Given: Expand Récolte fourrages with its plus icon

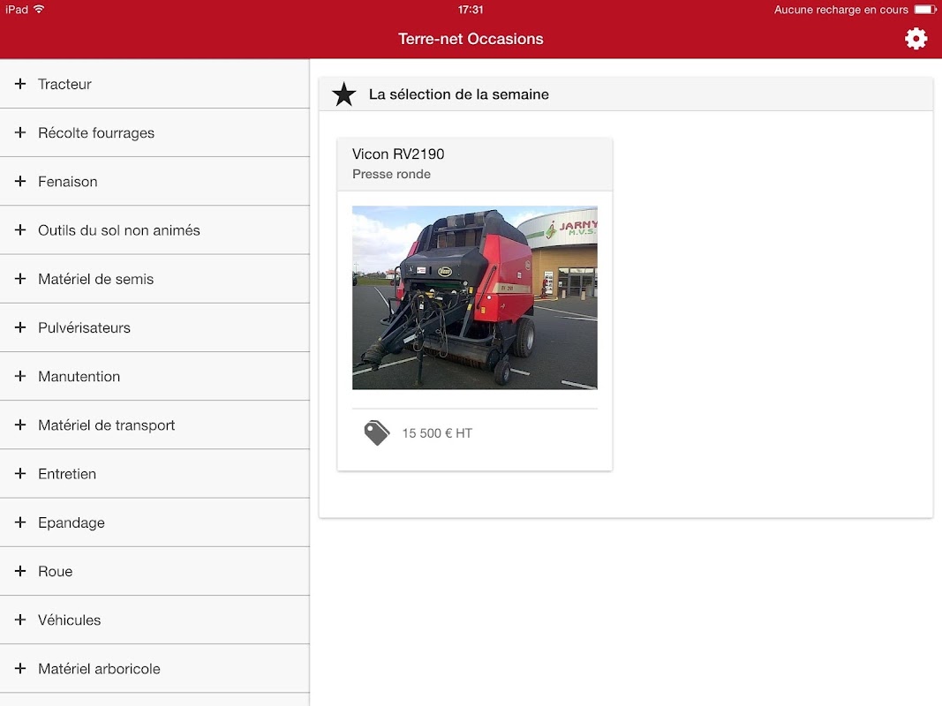Looking at the screenshot, I should (20, 132).
